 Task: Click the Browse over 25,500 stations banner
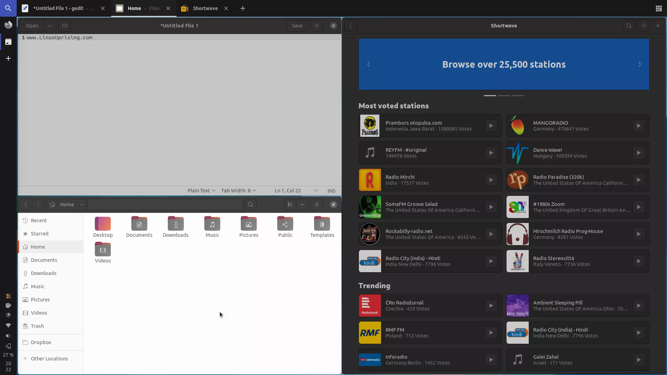[504, 64]
